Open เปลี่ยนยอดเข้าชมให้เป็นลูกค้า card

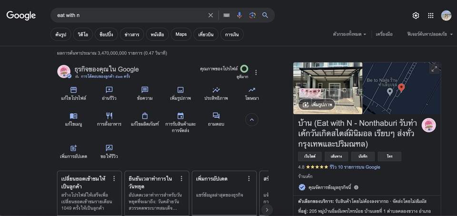point(89,193)
